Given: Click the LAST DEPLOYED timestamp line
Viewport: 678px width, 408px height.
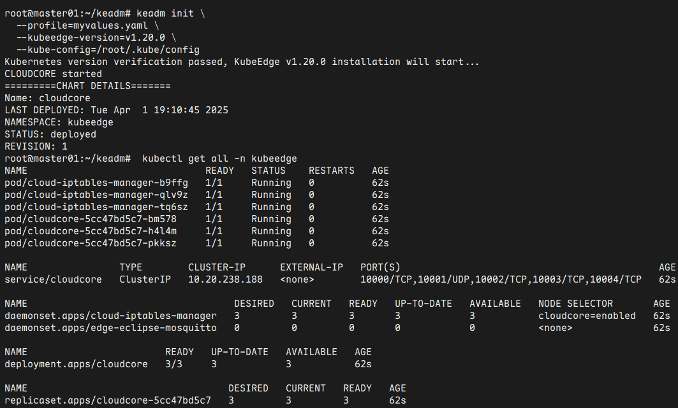Looking at the screenshot, I should pos(116,110).
